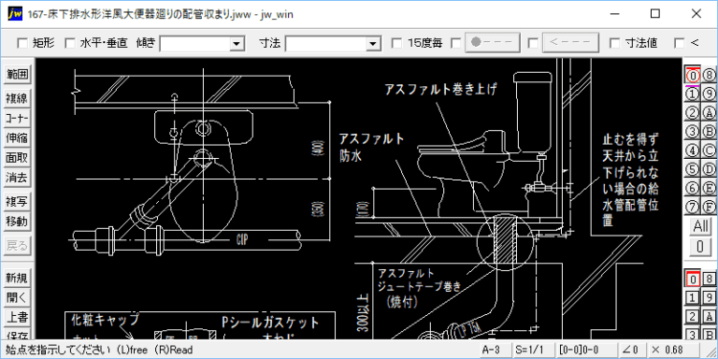Check the box beside the ●--- button
The width and height of the screenshot is (718, 359).
click(455, 44)
